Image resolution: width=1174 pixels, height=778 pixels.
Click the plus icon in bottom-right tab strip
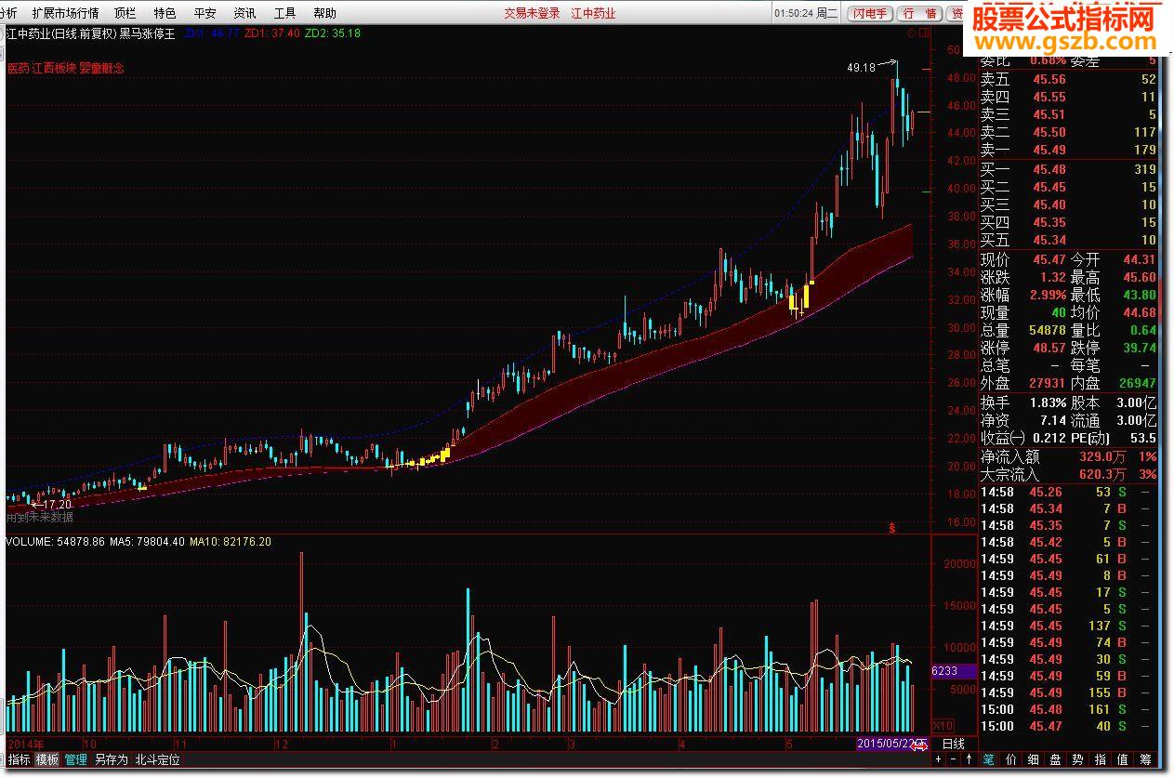tap(939, 759)
